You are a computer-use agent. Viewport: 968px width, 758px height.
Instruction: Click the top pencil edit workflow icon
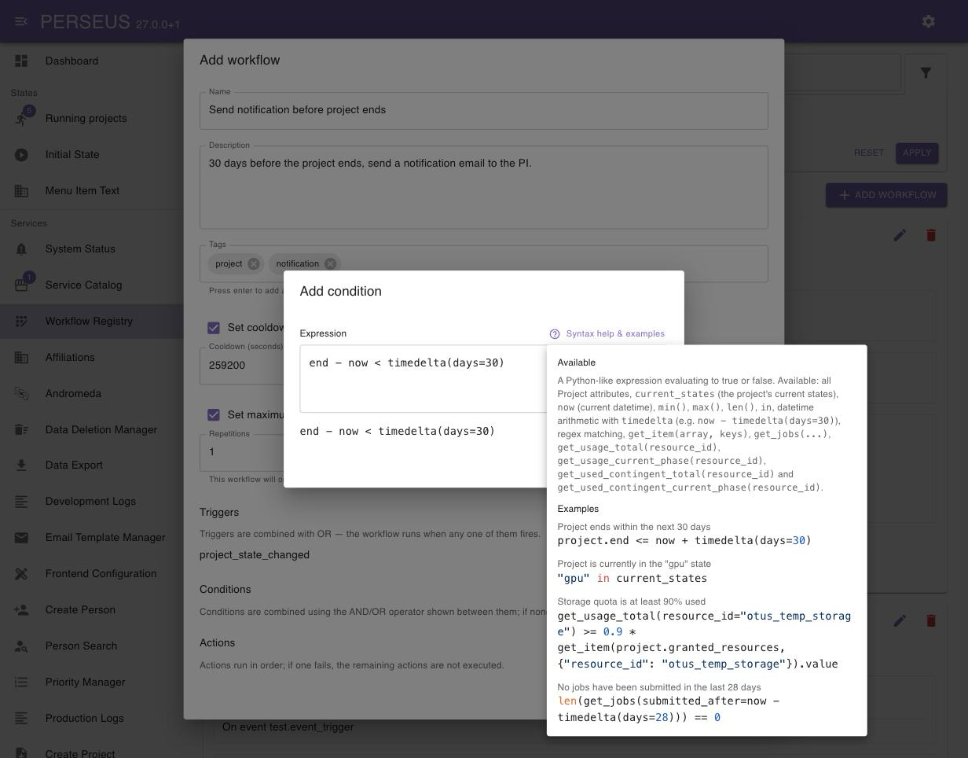point(900,235)
